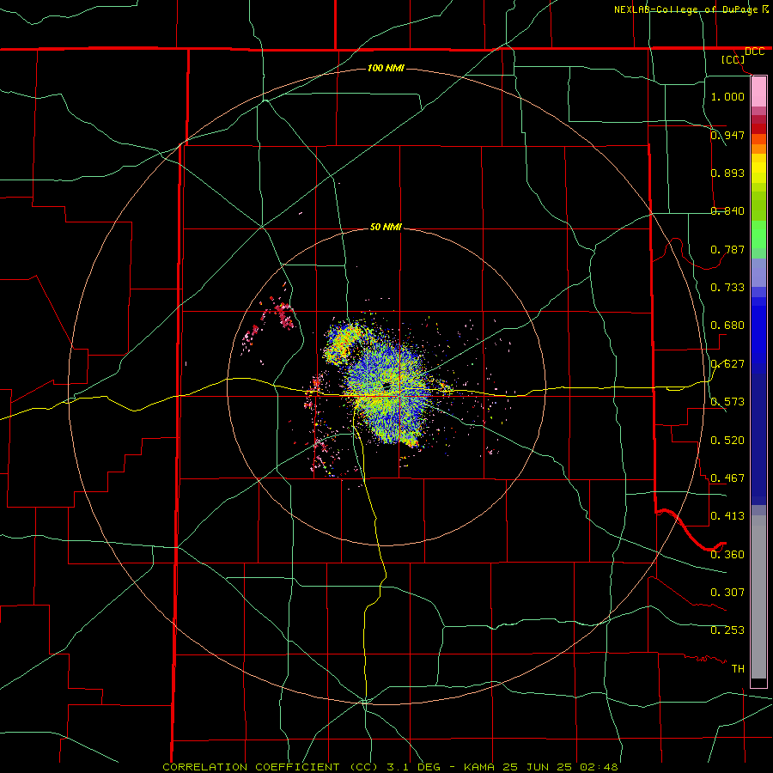Click the [CC] legend heading
The height and width of the screenshot is (773, 773).
click(x=733, y=59)
